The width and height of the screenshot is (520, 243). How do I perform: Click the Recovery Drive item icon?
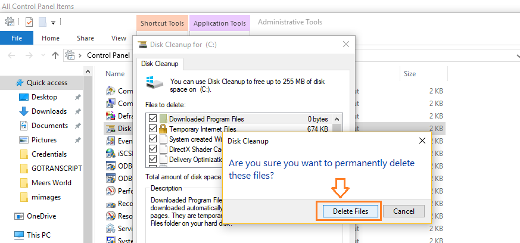click(x=110, y=204)
